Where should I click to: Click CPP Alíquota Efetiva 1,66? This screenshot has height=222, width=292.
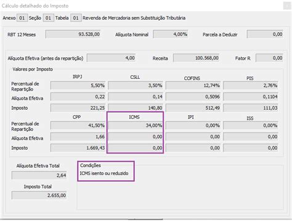point(78,137)
